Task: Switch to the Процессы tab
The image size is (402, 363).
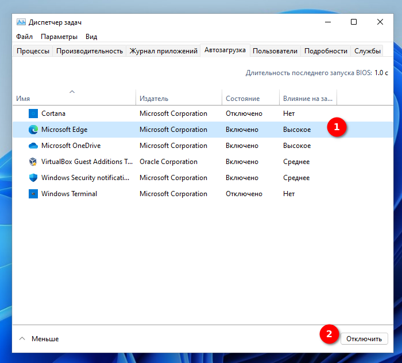Action: (33, 51)
